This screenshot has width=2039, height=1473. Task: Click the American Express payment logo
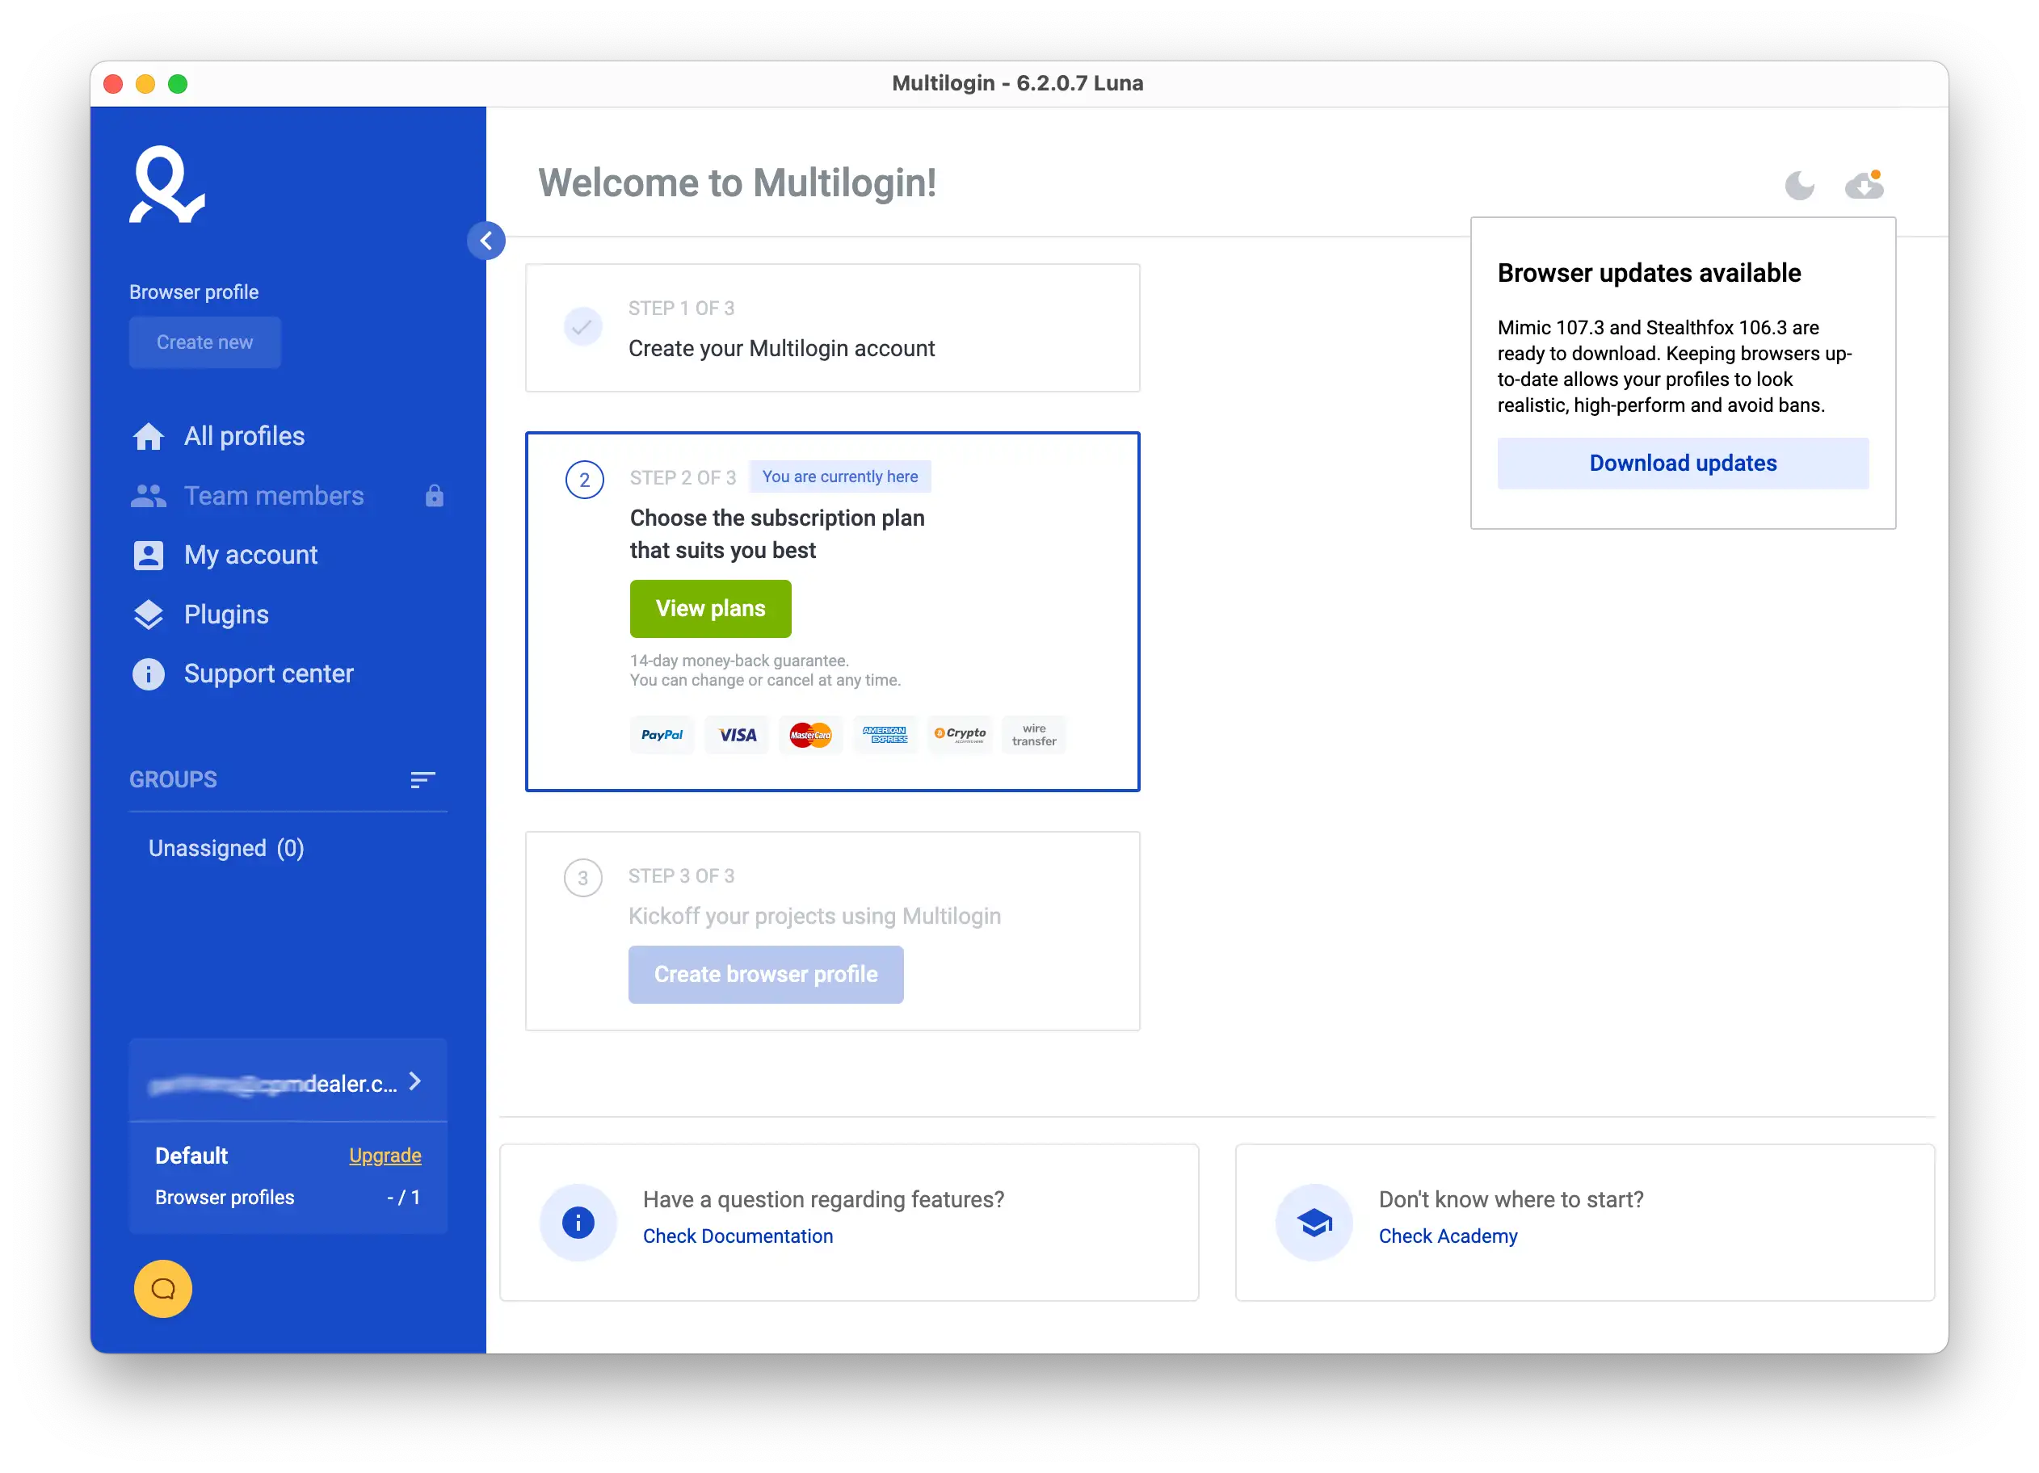click(885, 735)
